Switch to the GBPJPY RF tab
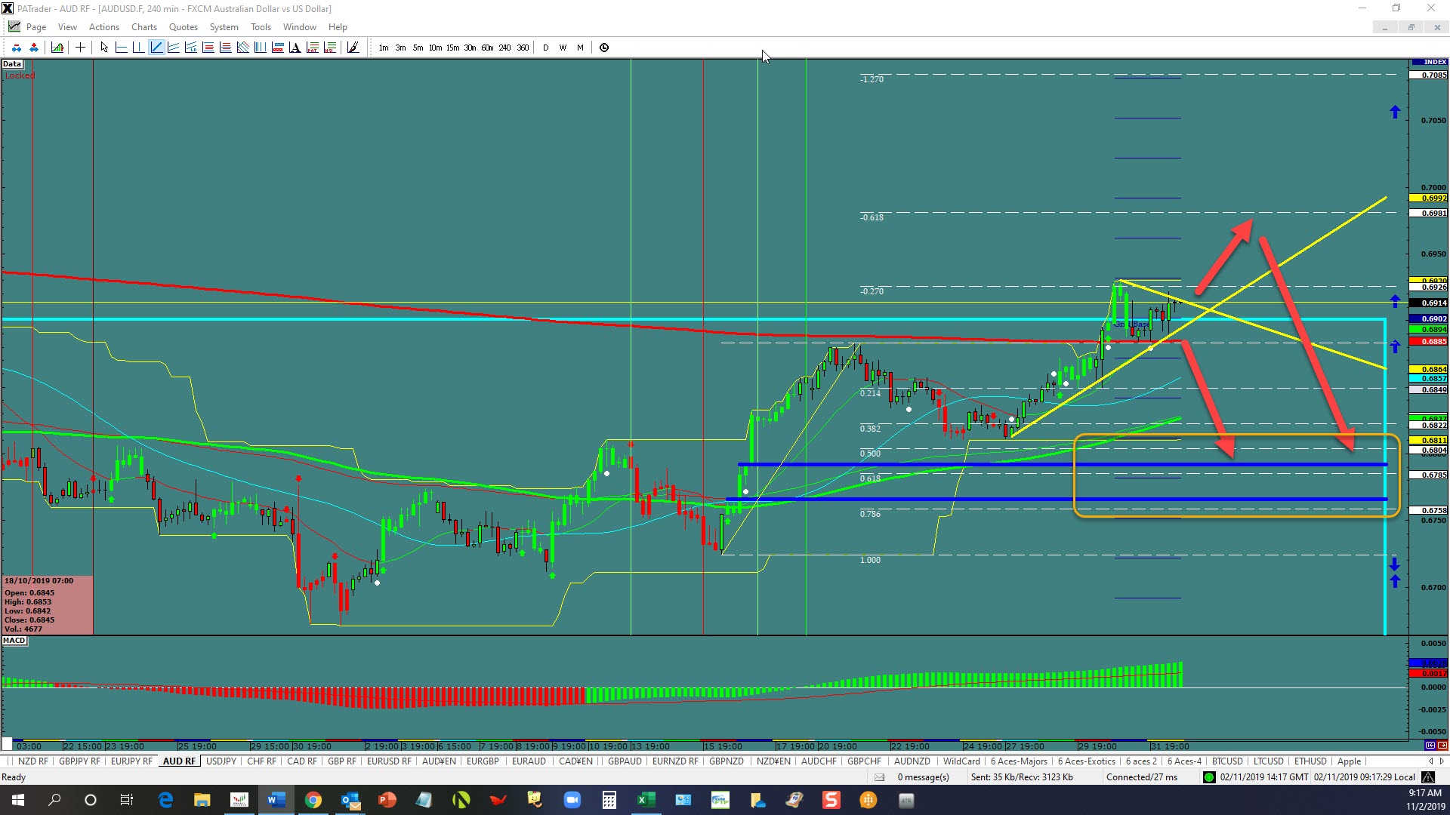This screenshot has width=1450, height=815. (x=79, y=761)
